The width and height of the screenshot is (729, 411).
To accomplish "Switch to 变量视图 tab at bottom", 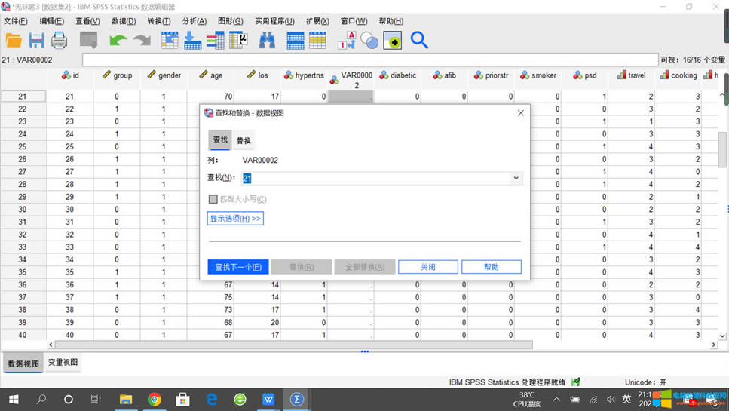I will [63, 363].
